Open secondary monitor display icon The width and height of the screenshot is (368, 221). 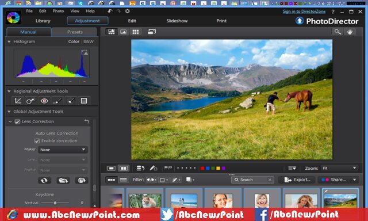[152, 32]
